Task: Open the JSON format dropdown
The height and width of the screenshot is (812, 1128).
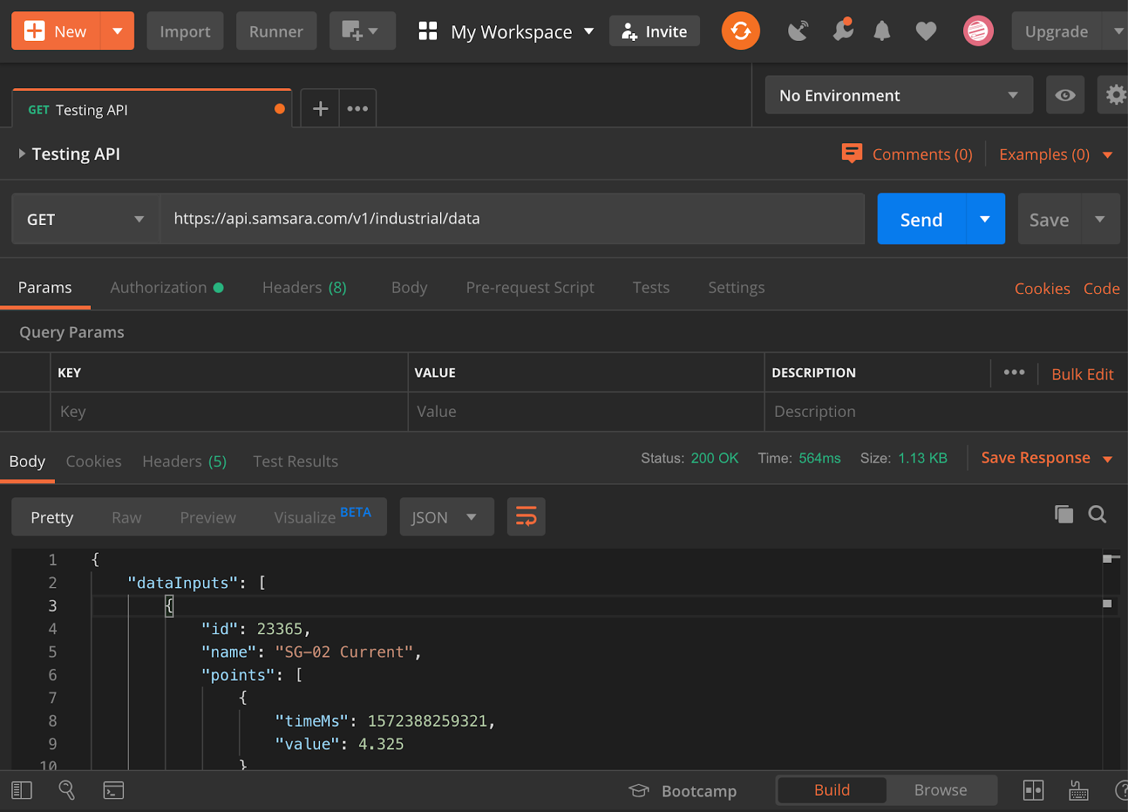Action: click(x=446, y=517)
